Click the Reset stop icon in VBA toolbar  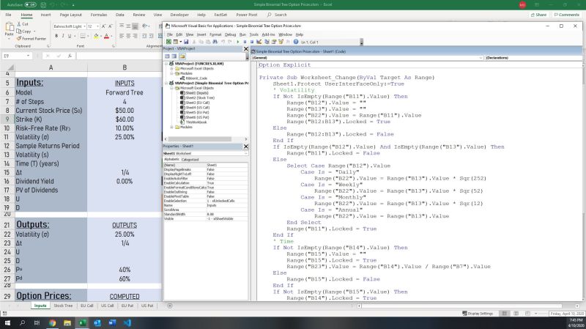click(251, 42)
